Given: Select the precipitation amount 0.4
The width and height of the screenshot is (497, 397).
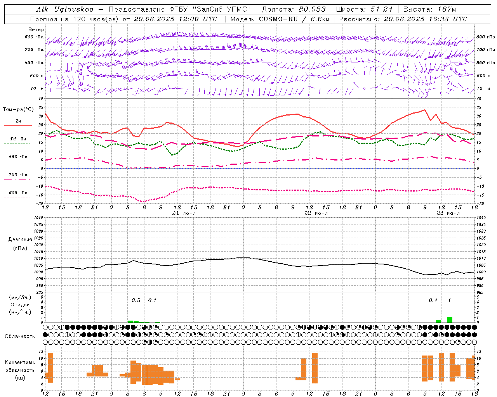Looking at the screenshot, I should point(433,300).
